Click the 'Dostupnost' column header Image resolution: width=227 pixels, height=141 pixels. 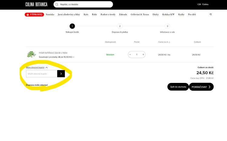(110, 42)
